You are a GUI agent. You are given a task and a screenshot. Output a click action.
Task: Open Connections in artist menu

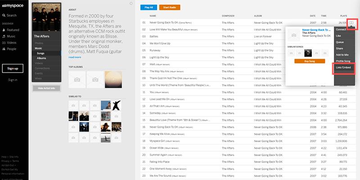click(42, 68)
